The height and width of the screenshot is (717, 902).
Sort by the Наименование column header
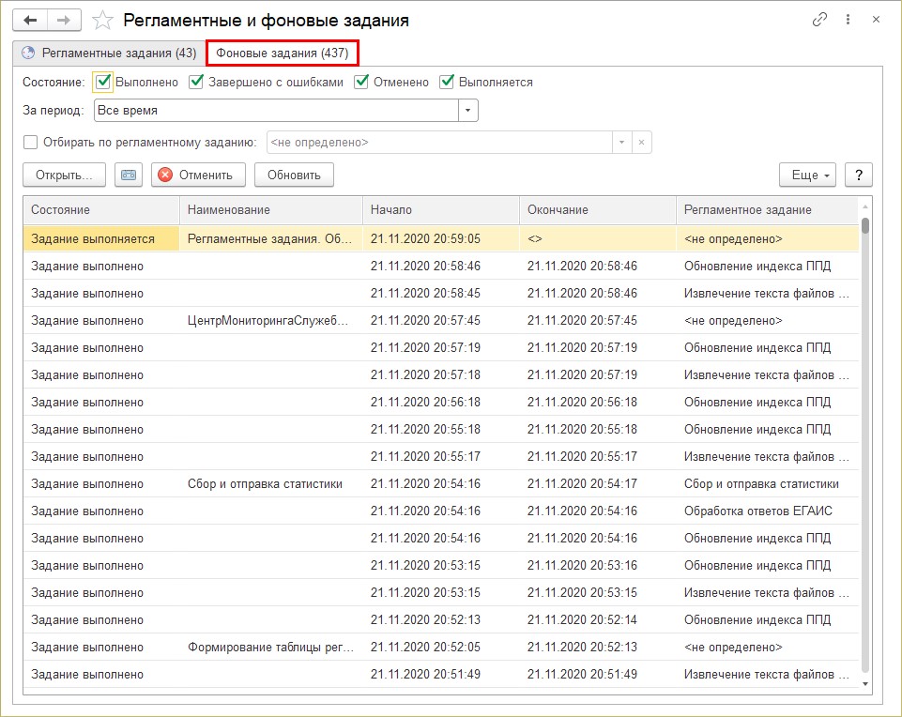coord(271,210)
